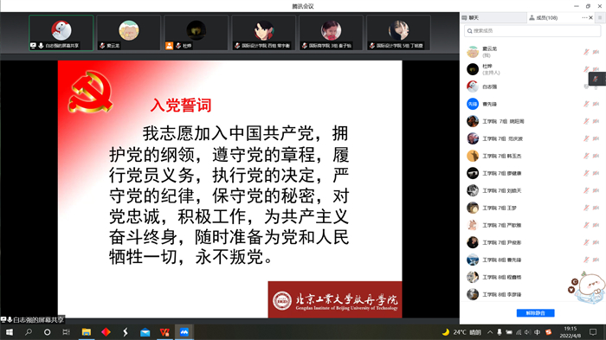
Task: Open the Mail app from the taskbar
Action: [145, 332]
